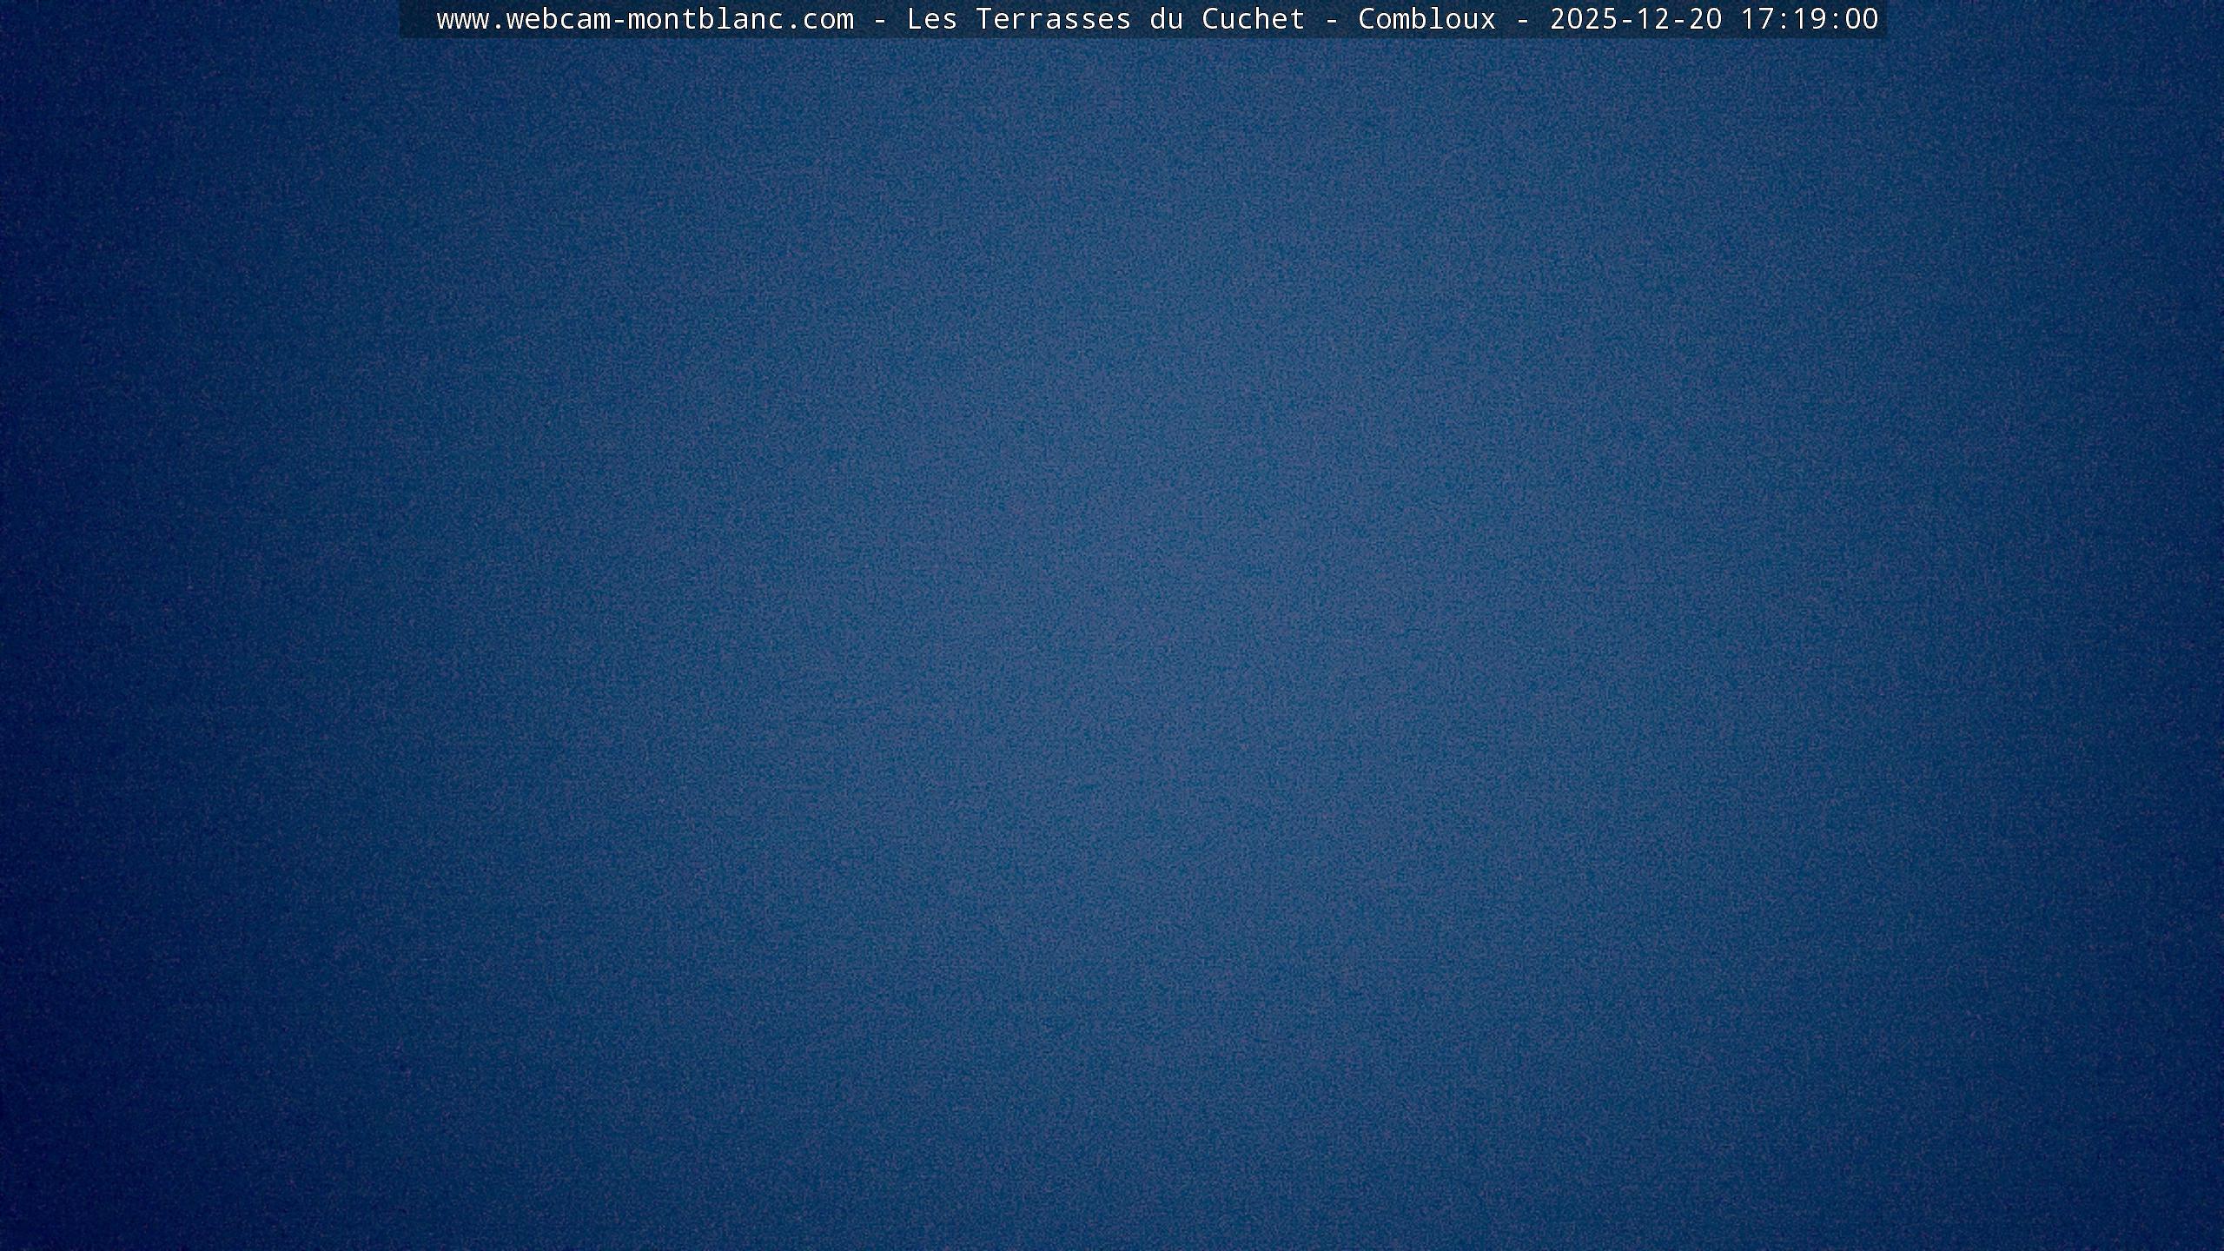This screenshot has height=1251, width=2224.
Task: Click the dash before "Combloux"
Action: pos(1331,19)
